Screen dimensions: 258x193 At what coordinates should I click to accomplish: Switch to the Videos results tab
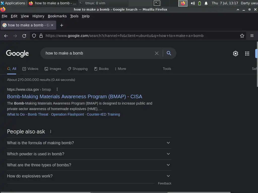tap(30, 69)
